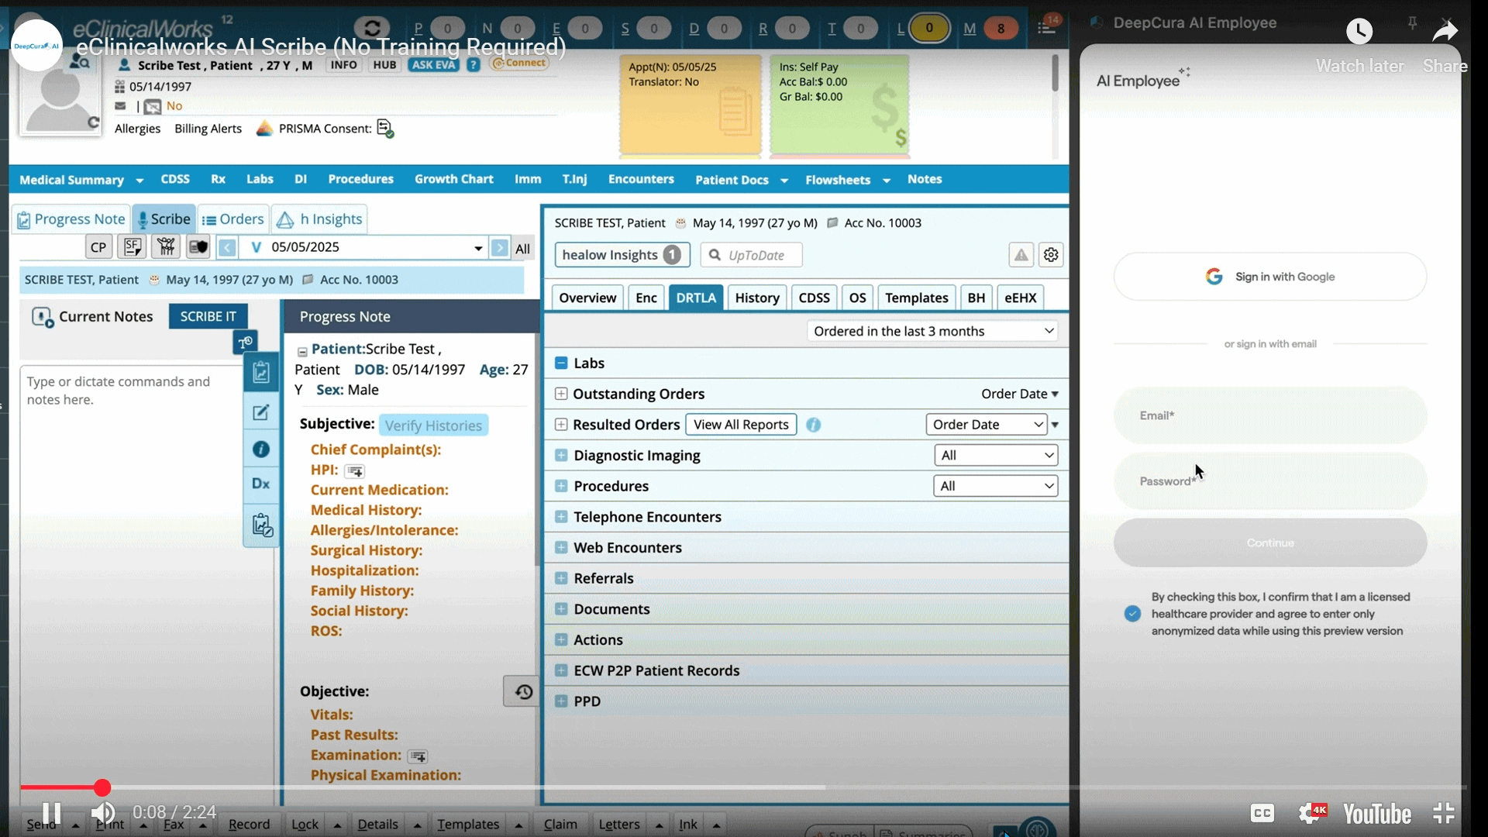Image resolution: width=1488 pixels, height=837 pixels.
Task: Open the M messages badge showing 8
Action: [1001, 29]
